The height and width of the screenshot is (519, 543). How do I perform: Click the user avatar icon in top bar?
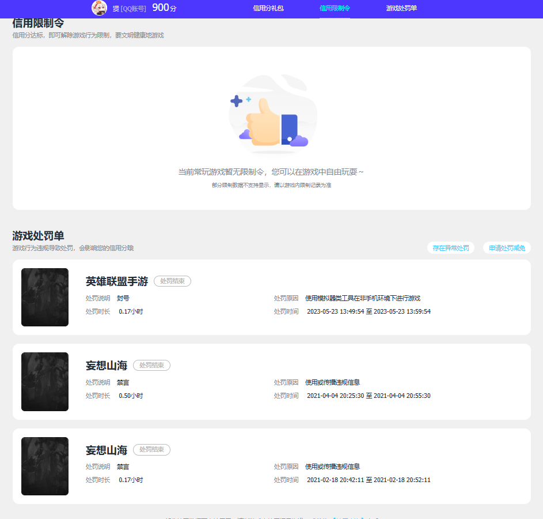click(x=98, y=9)
